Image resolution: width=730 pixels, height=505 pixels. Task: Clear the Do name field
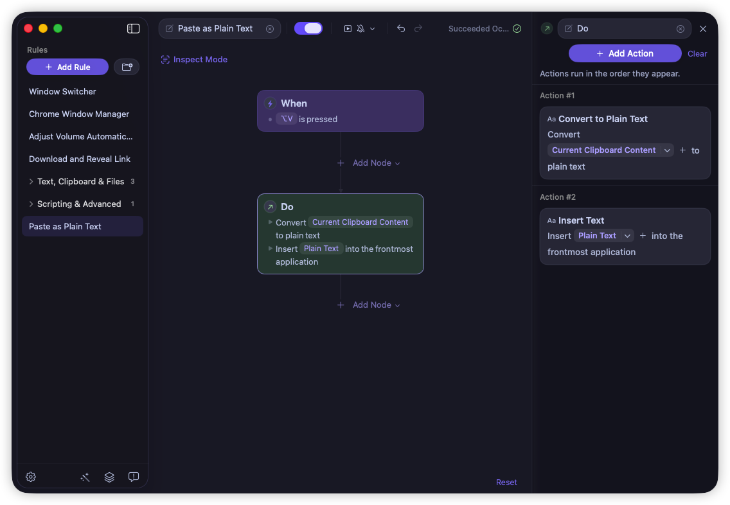click(680, 29)
